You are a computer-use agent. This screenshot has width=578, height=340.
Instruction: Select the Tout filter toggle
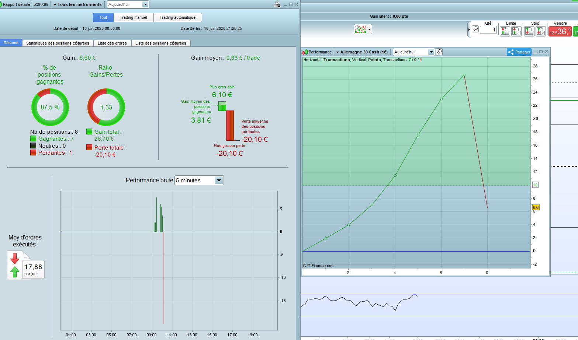(x=103, y=17)
